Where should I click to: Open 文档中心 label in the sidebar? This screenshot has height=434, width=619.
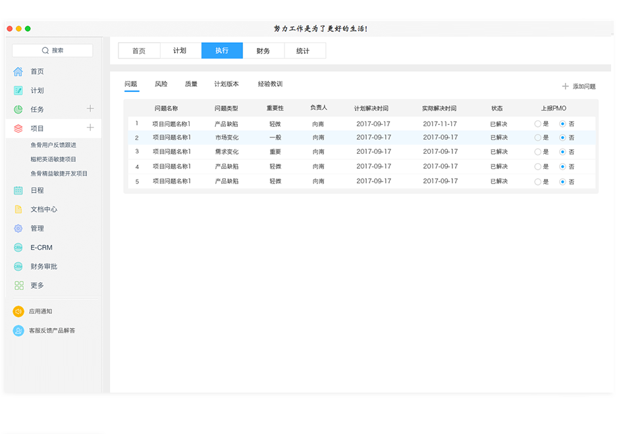(x=44, y=209)
